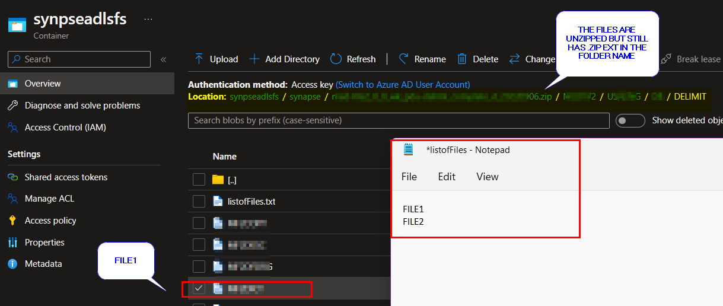Viewport: 723px width, 306px height.
Task: Open the File menu in Notepad
Action: (x=409, y=177)
